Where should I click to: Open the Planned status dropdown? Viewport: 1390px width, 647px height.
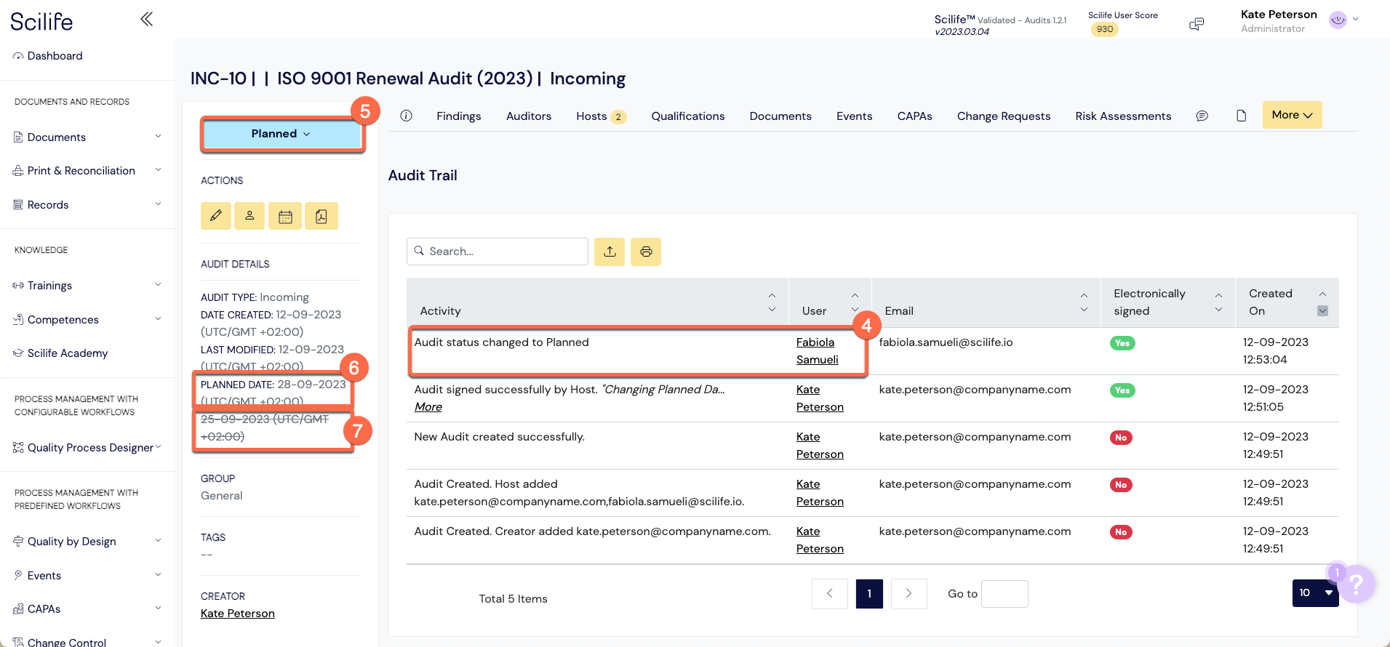coord(281,134)
